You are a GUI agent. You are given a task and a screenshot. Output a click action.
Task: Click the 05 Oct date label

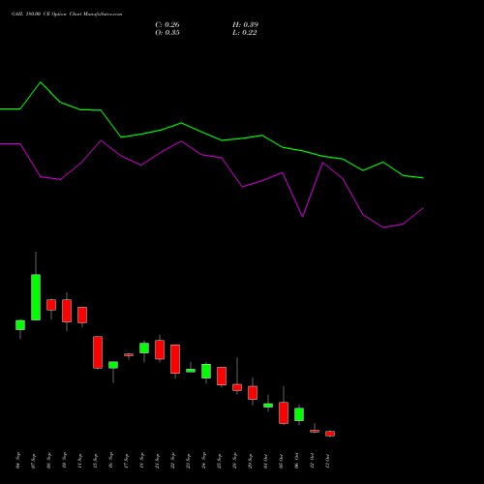[x=282, y=461]
